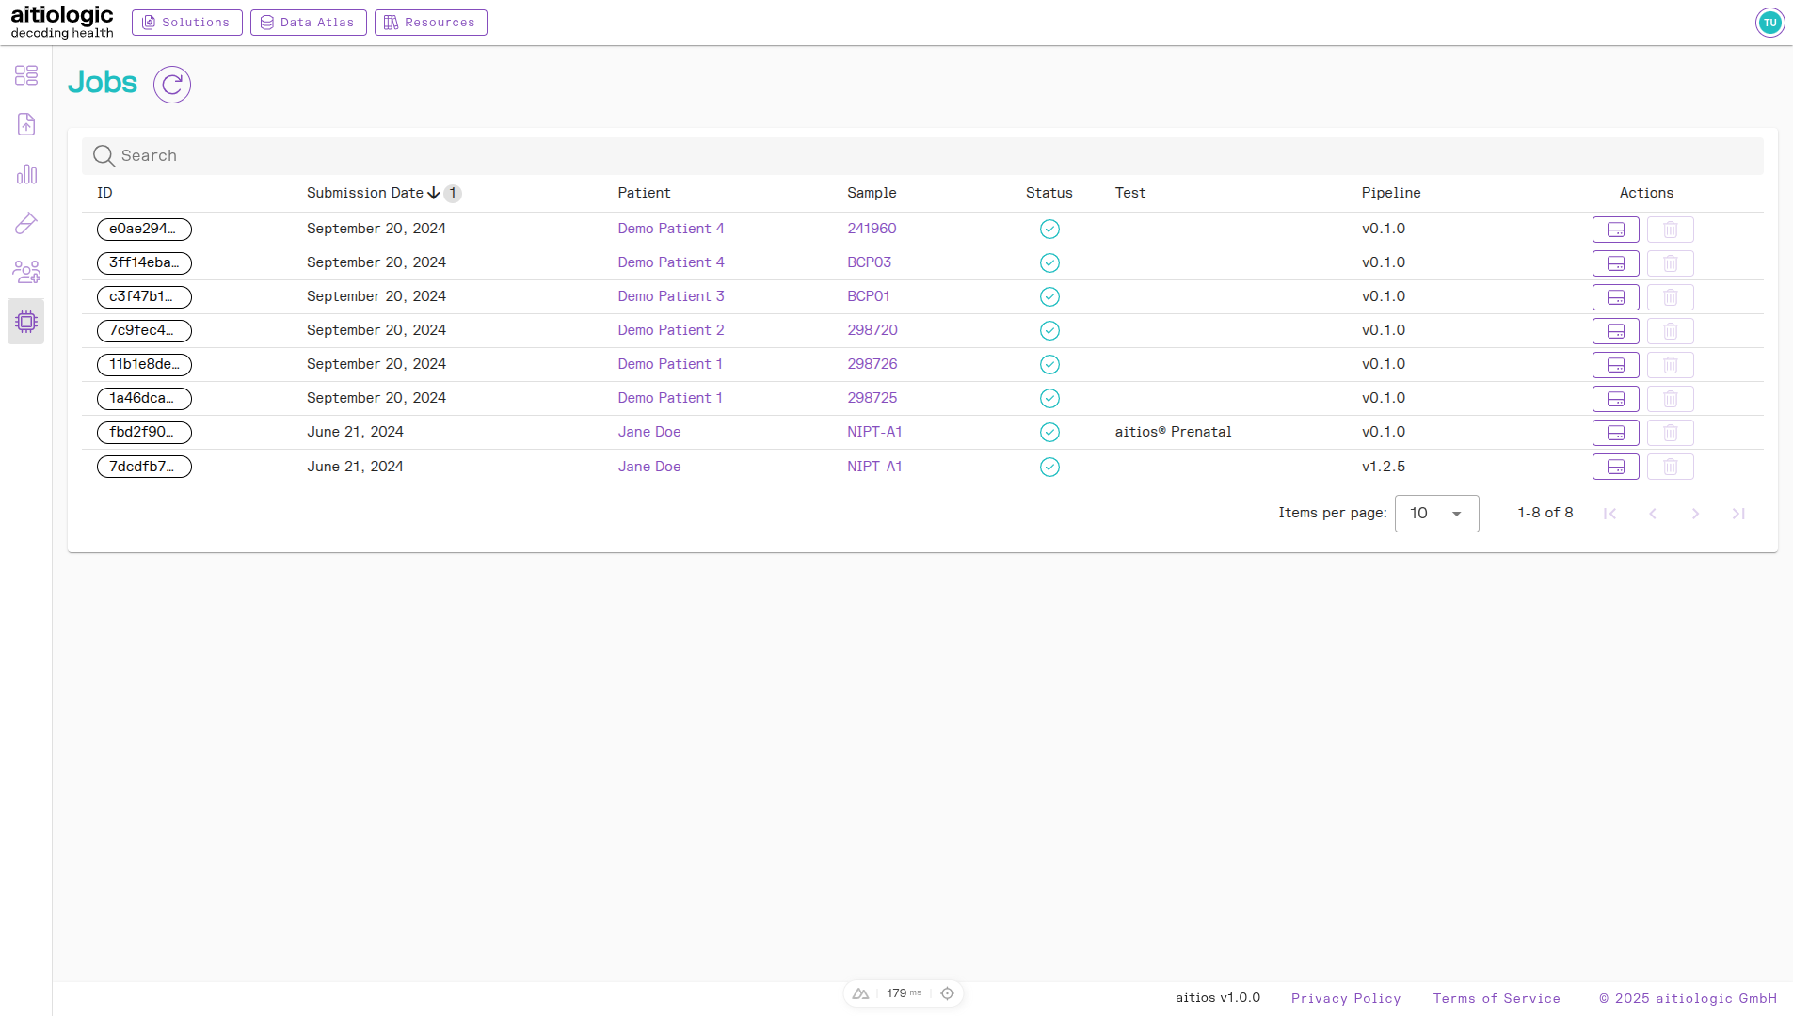Open the Data Atlas menu
The height and width of the screenshot is (1016, 1793).
[x=308, y=23]
